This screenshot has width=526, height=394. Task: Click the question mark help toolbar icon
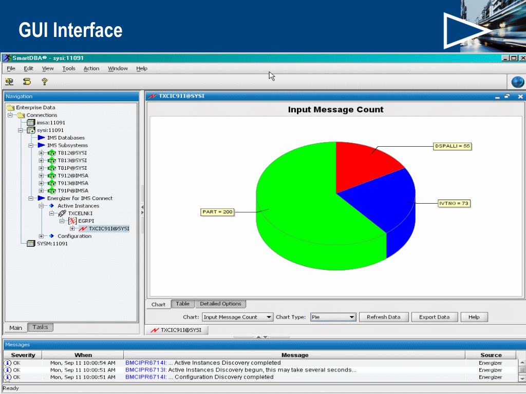coord(44,82)
